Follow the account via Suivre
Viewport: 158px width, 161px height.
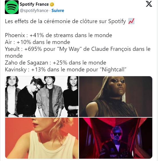point(58,11)
